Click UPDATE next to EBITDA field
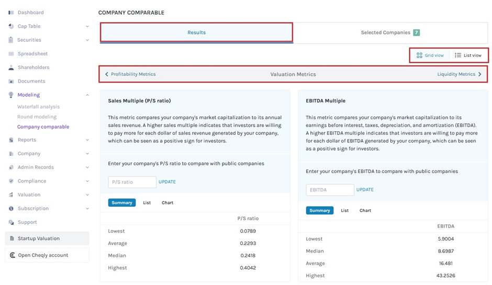This screenshot has width=492, height=285. coord(365,190)
